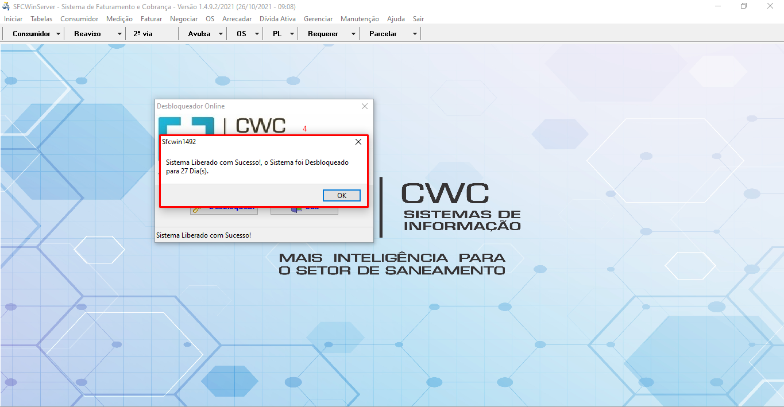This screenshot has width=784, height=407.
Task: Open the Tabelas menu
Action: pyautogui.click(x=41, y=19)
